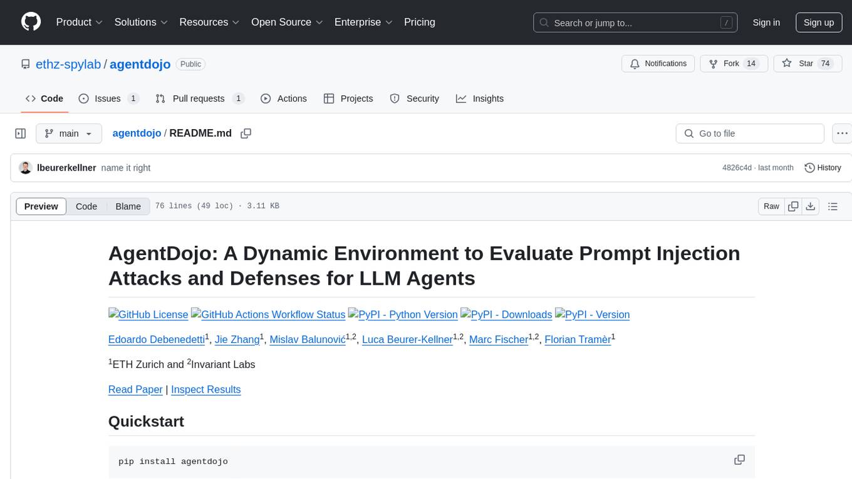
Task: Select the Blame view
Action: (128, 206)
